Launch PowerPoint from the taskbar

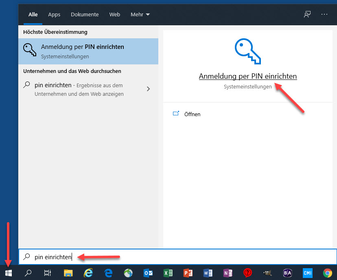point(188,273)
